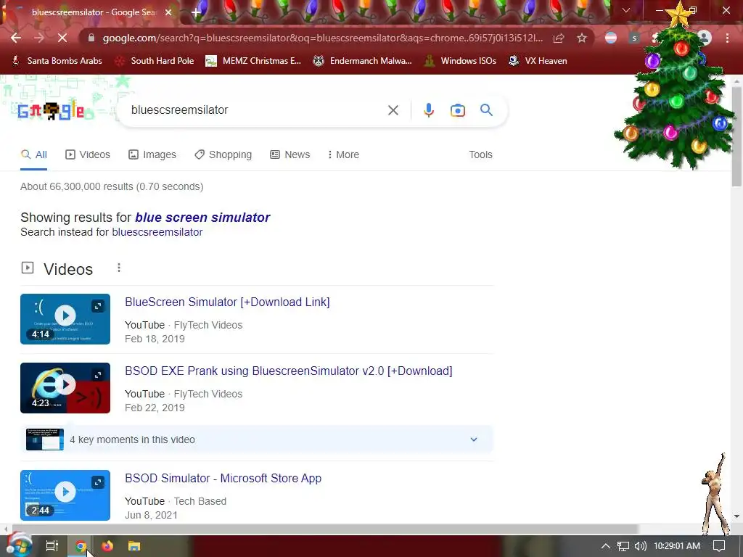743x557 pixels.
Task: Open the gray S extension icon
Action: coord(634,38)
